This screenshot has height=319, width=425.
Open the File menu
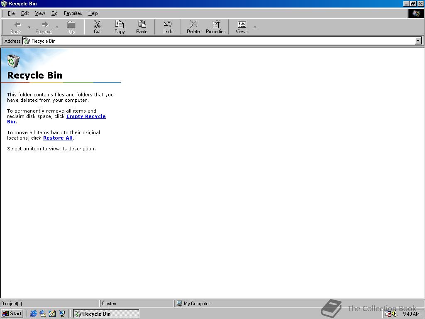[x=11, y=13]
